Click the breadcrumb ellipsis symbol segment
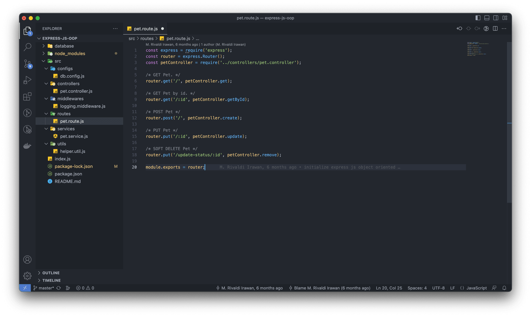Viewport: 531px width, 317px height. pos(197,38)
